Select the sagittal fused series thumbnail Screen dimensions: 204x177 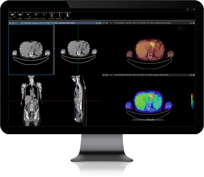point(59,15)
